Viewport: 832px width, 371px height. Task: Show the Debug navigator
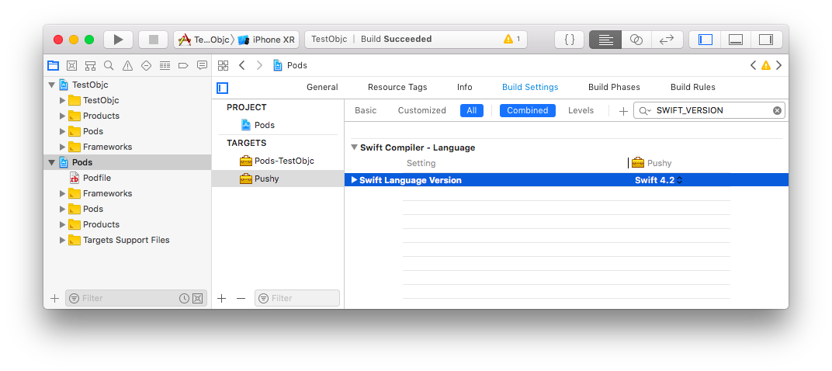165,65
